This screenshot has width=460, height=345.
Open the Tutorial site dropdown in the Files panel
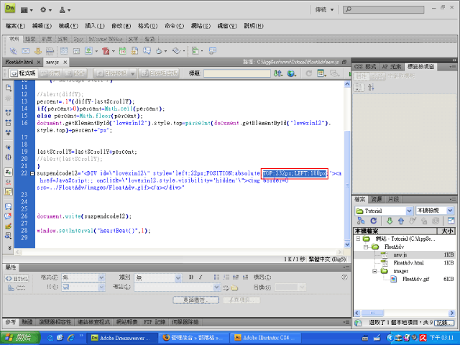[x=383, y=210]
